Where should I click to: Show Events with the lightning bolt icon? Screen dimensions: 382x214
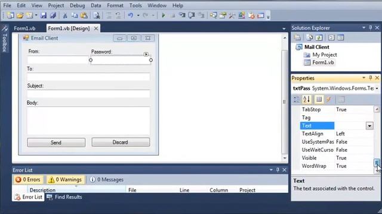(329, 99)
